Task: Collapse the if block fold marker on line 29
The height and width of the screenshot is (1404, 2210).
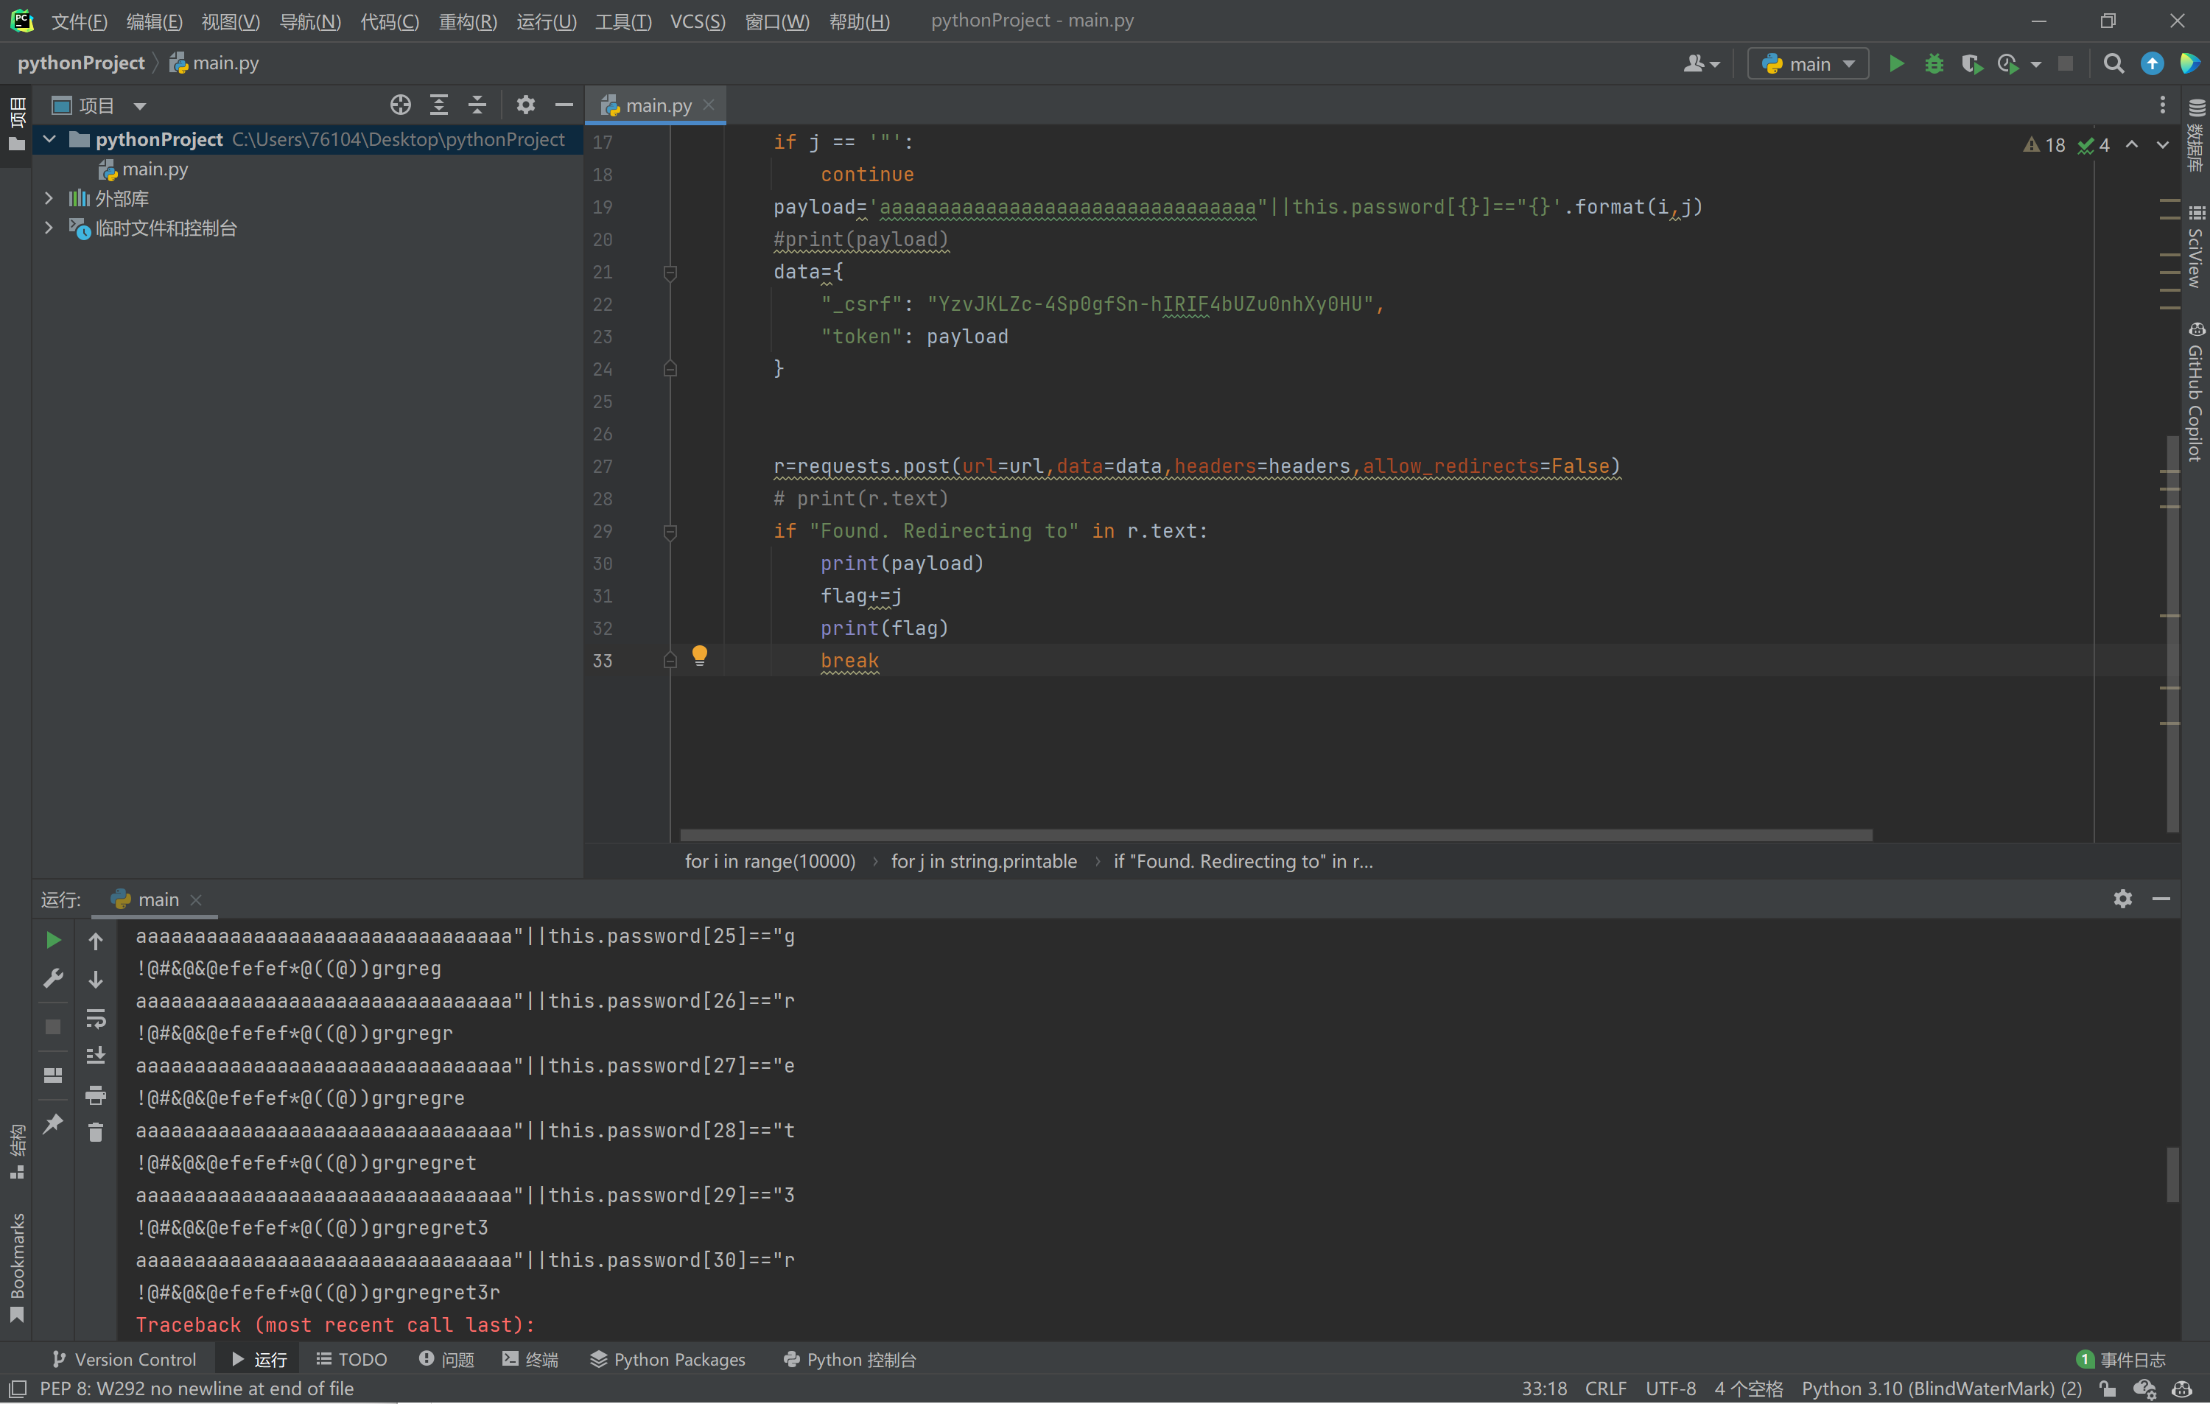Action: click(670, 533)
